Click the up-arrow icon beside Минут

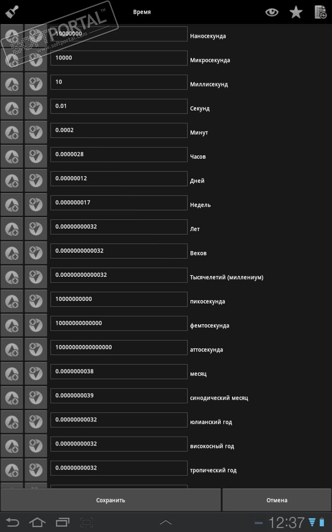click(12, 133)
